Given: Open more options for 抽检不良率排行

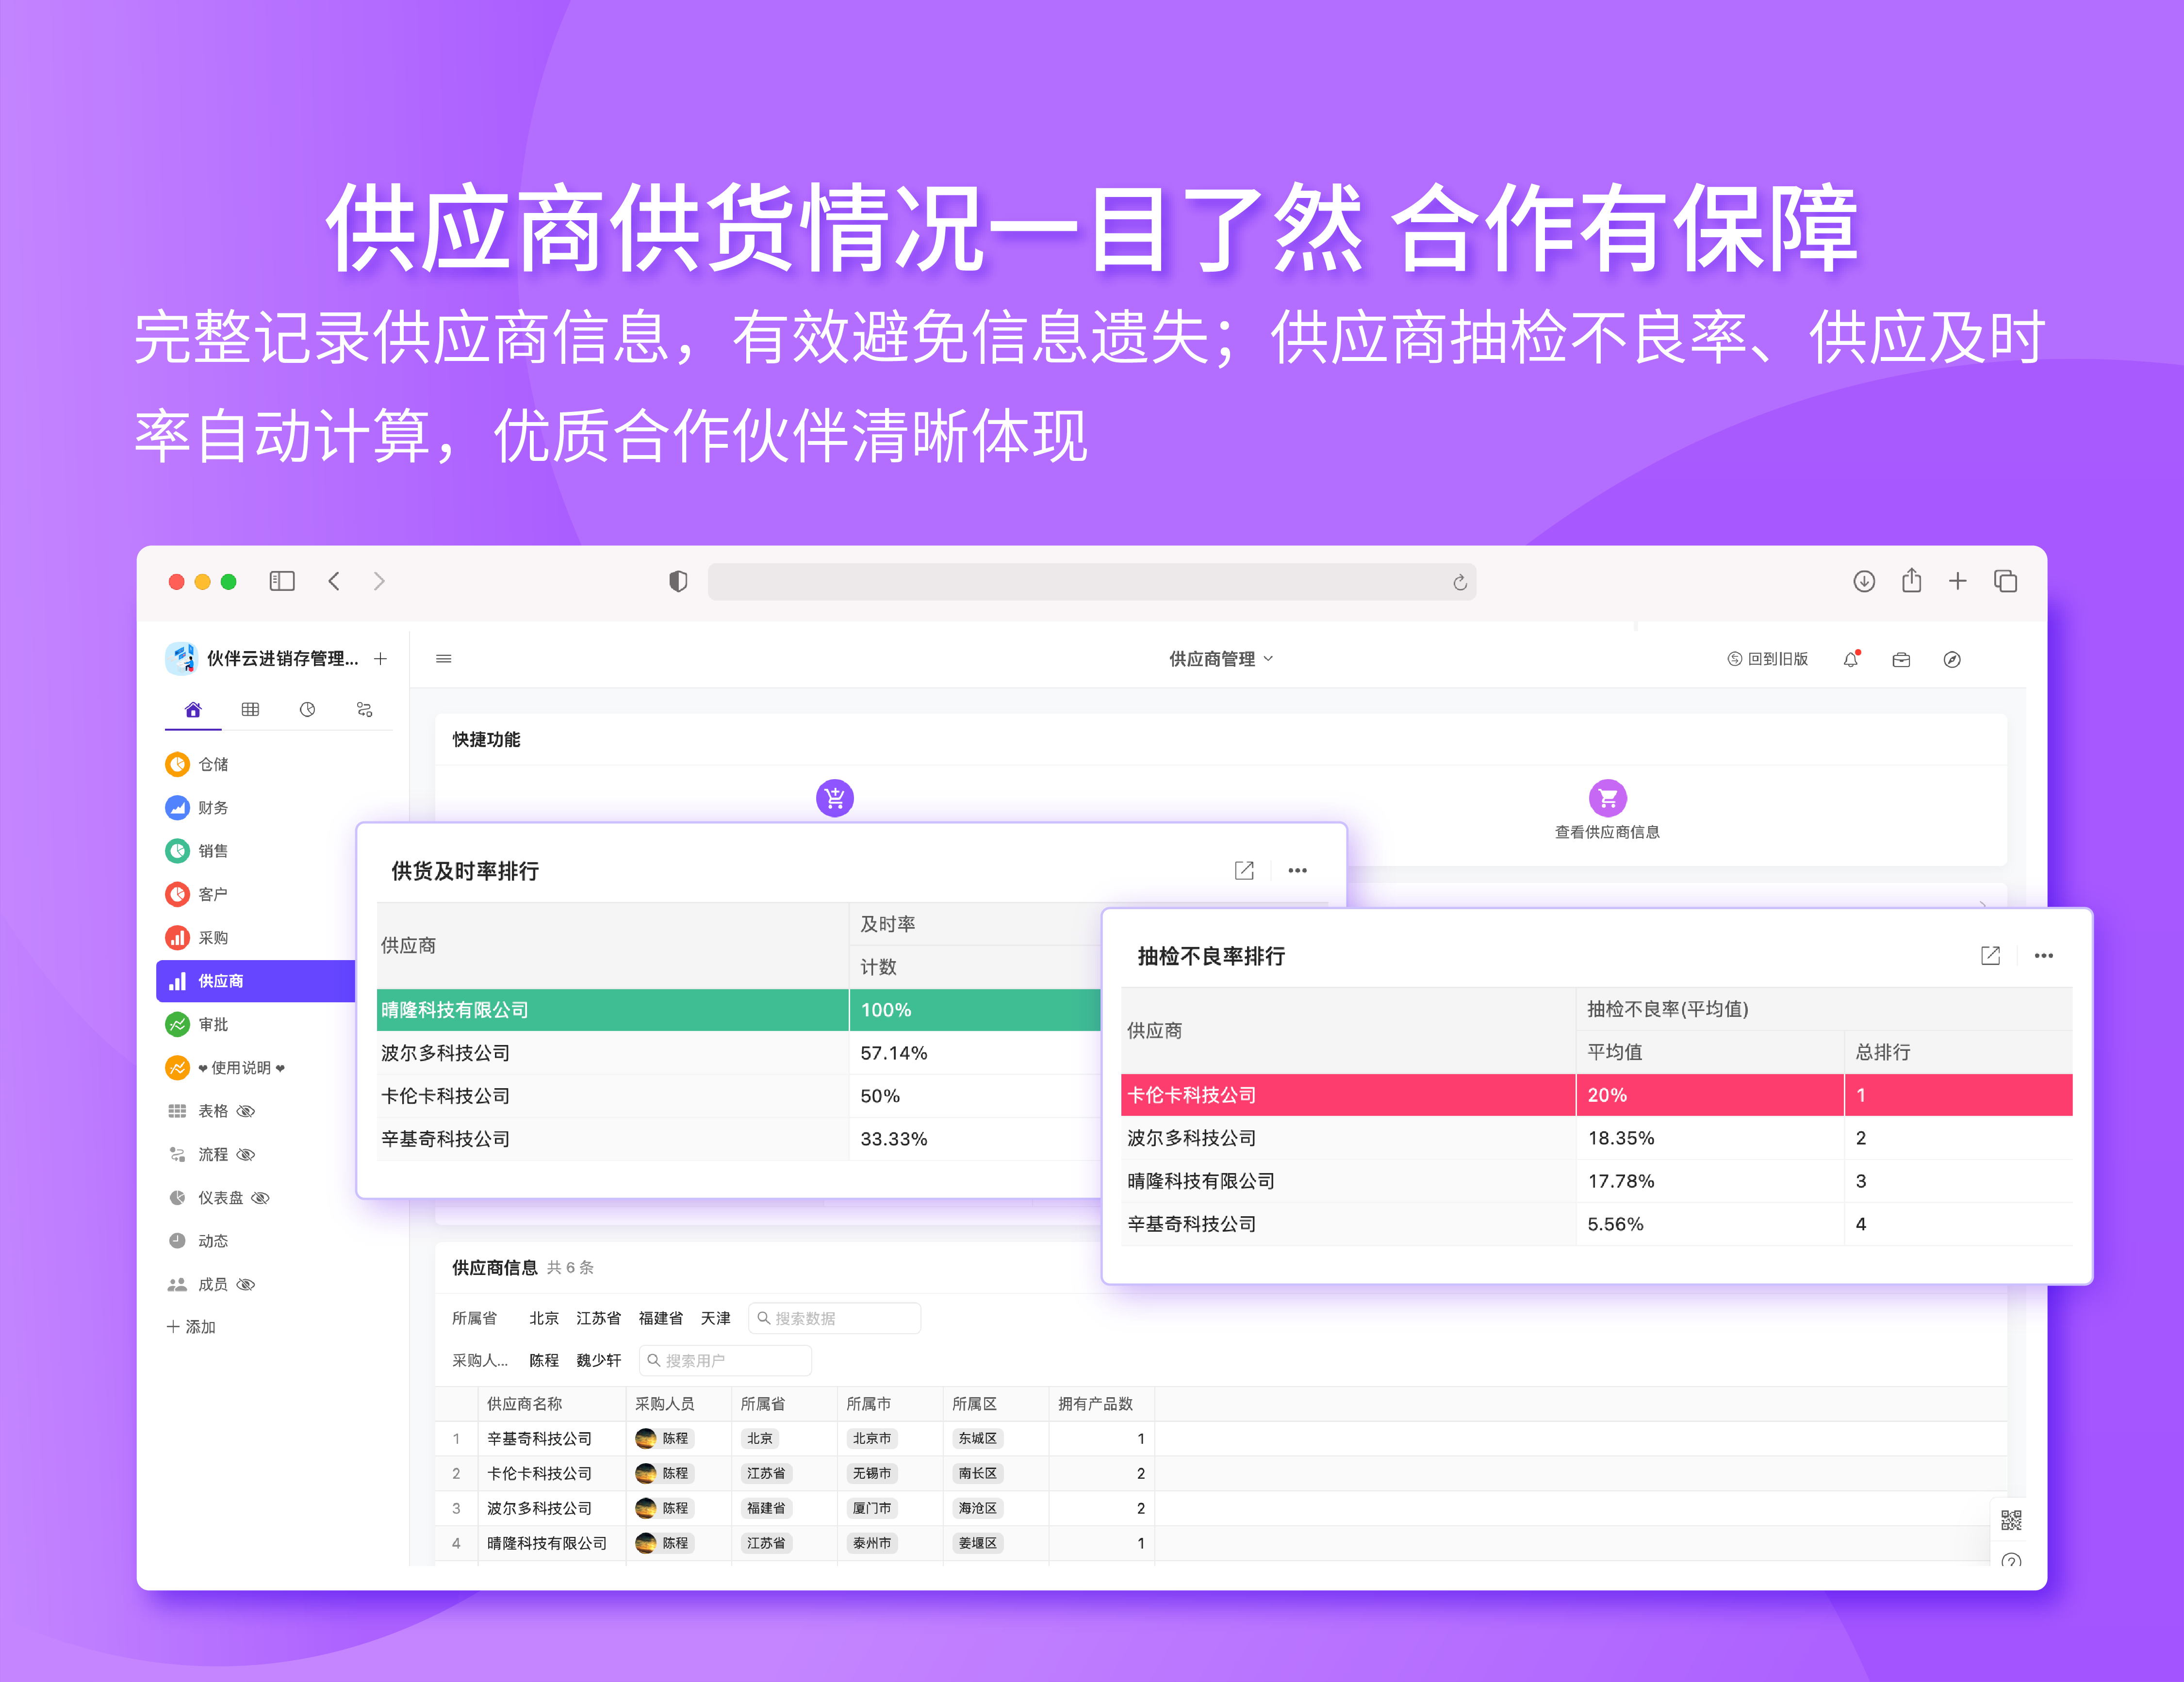Looking at the screenshot, I should (x=2044, y=956).
